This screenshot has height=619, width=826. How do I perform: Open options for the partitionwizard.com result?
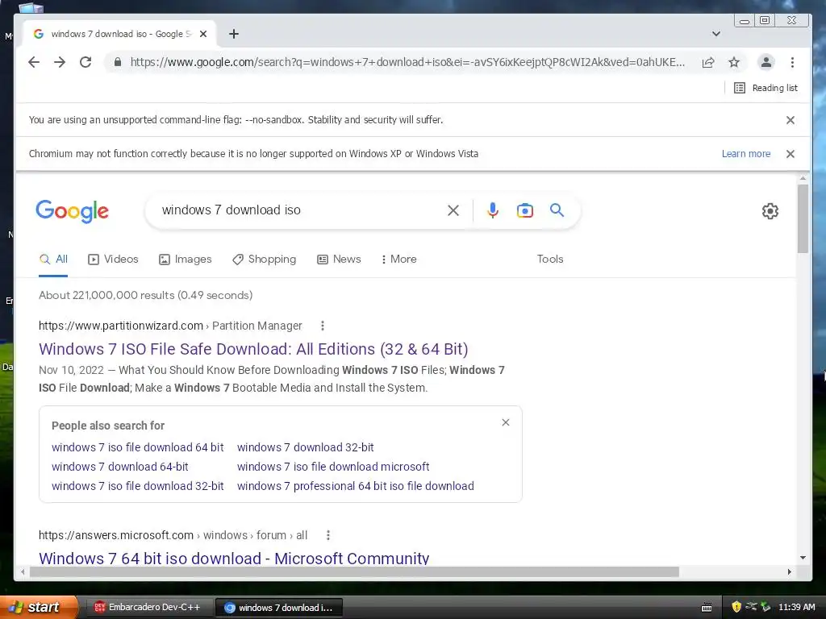pos(323,326)
